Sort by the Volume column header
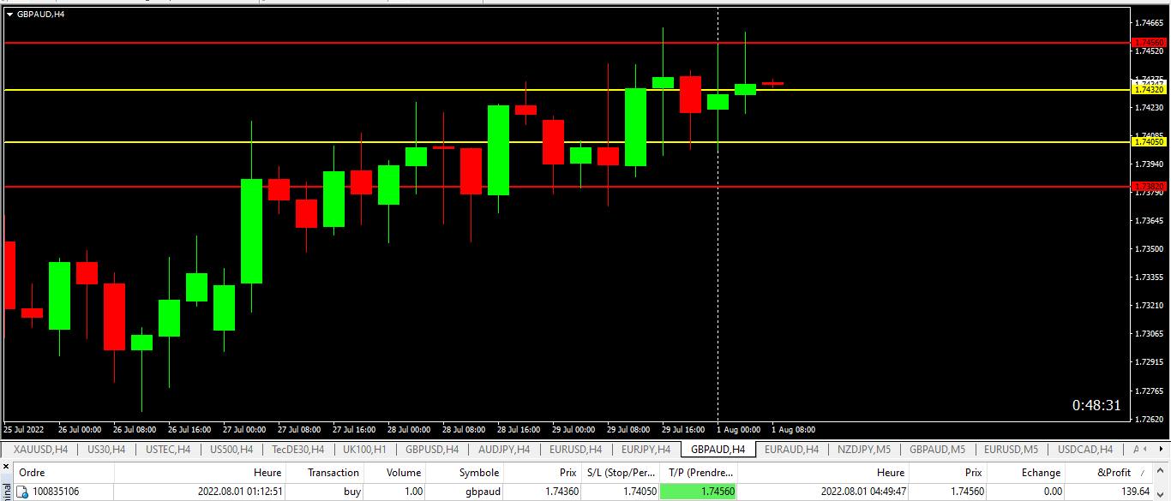The width and height of the screenshot is (1171, 501). 395,473
